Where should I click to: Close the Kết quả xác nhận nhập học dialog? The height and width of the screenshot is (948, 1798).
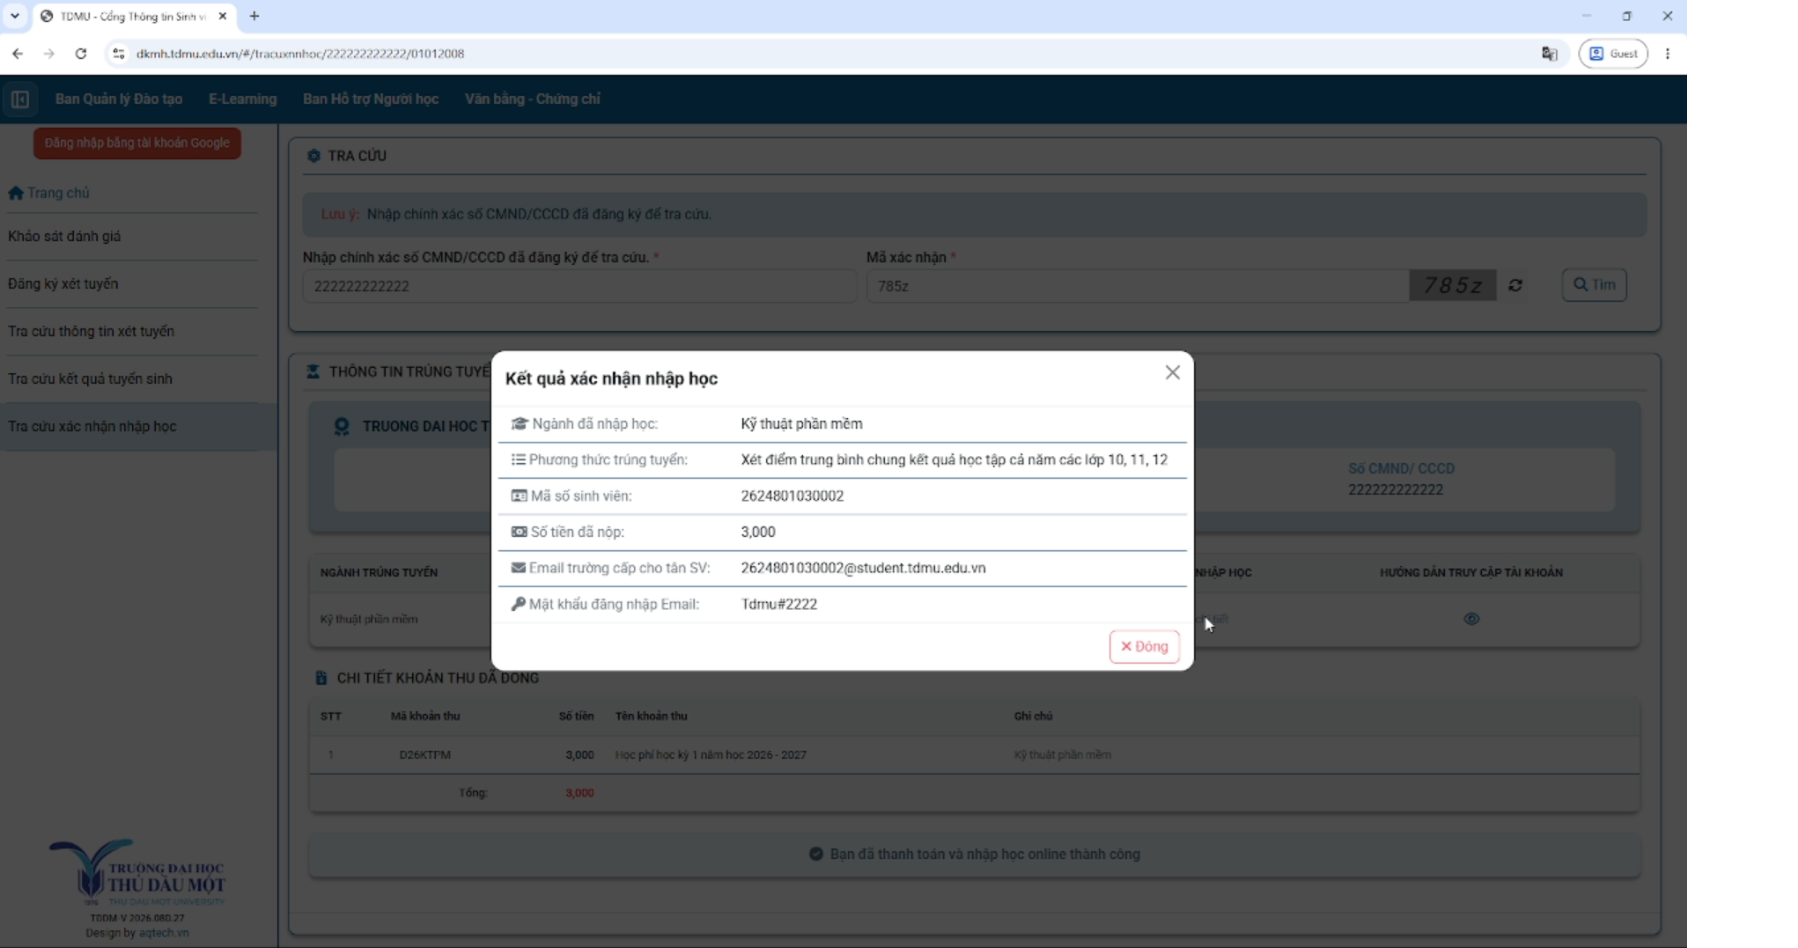coord(1172,372)
